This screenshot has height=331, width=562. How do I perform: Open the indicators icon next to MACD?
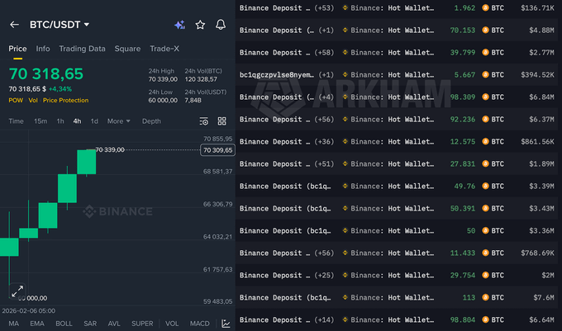point(226,323)
